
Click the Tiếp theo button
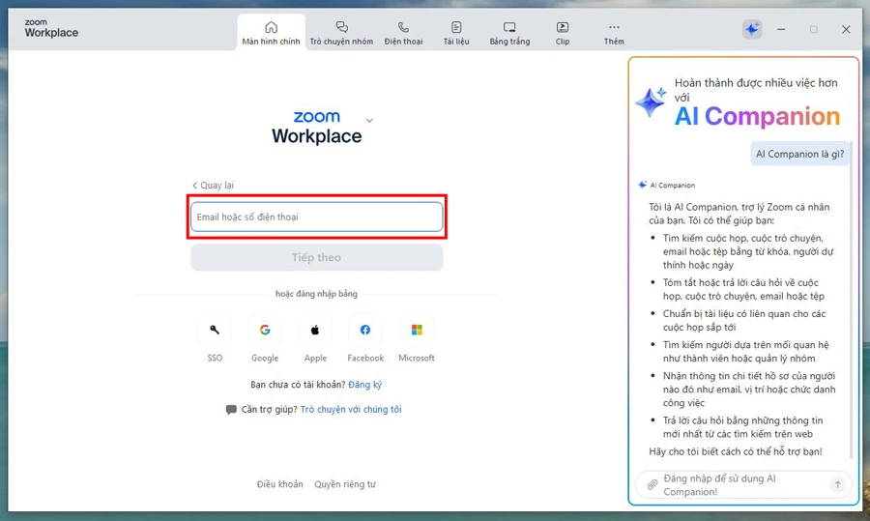[316, 258]
